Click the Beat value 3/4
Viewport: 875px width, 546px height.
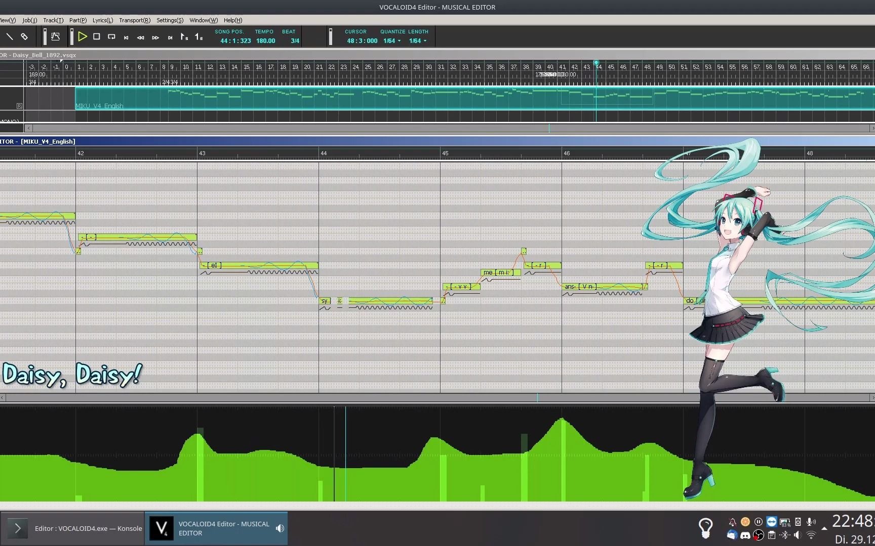tap(295, 41)
